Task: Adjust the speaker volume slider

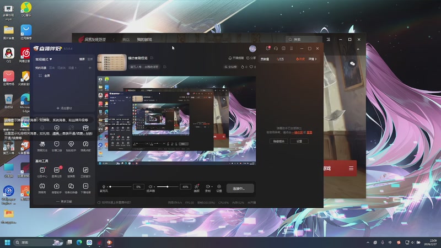Action: (168, 187)
